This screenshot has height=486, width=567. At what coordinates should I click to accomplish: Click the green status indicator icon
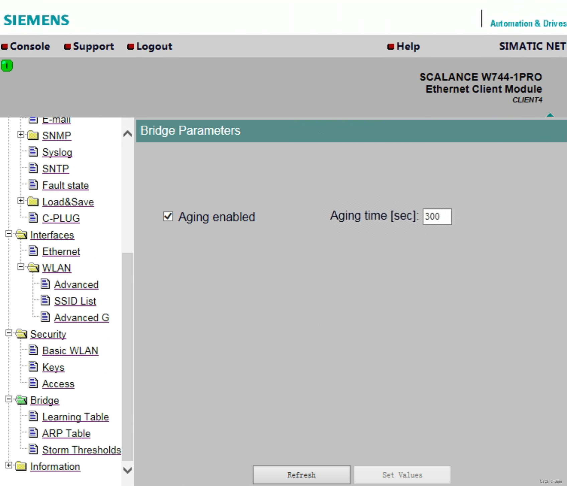coord(7,66)
